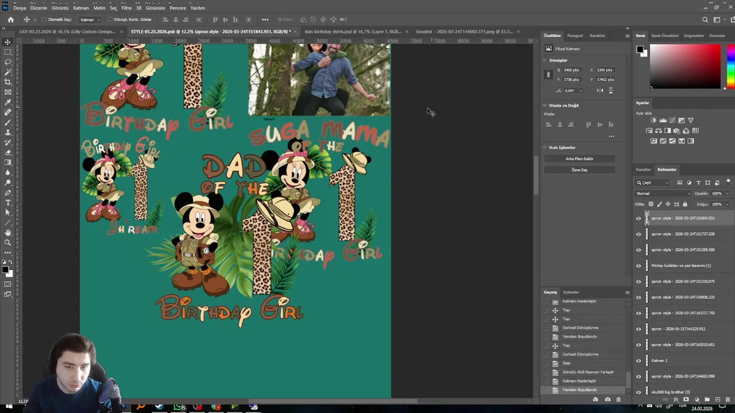
Task: Hide the apron style 151843.931 layer
Action: pos(639,218)
